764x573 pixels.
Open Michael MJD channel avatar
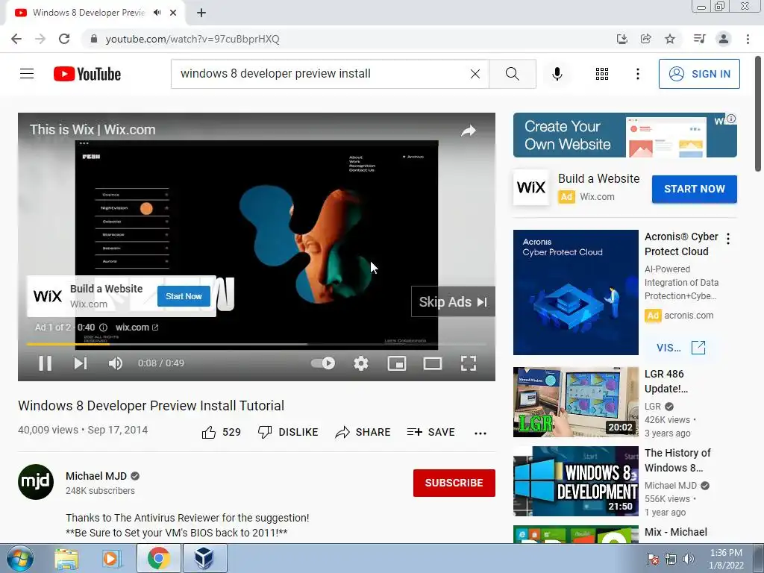click(36, 482)
